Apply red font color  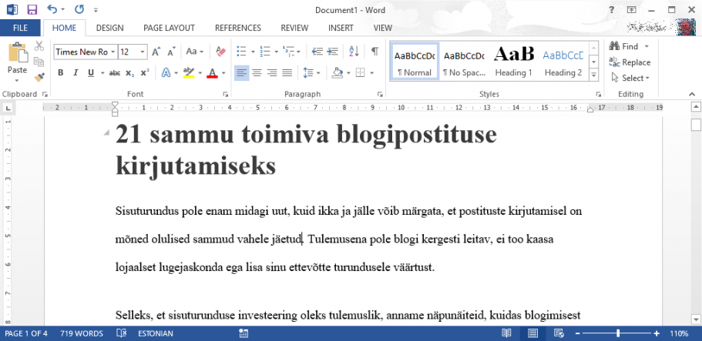point(212,73)
